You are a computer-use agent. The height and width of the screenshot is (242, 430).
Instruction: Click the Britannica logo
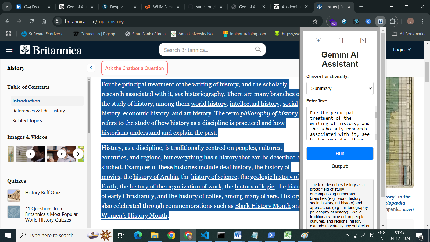[51, 50]
